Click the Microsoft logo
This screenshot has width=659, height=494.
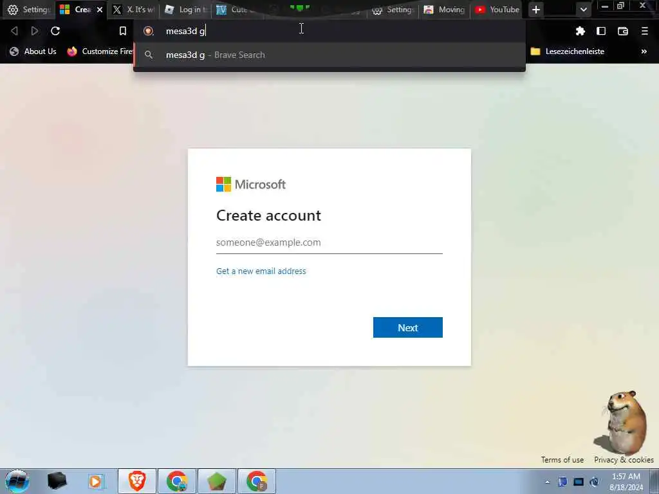251,184
